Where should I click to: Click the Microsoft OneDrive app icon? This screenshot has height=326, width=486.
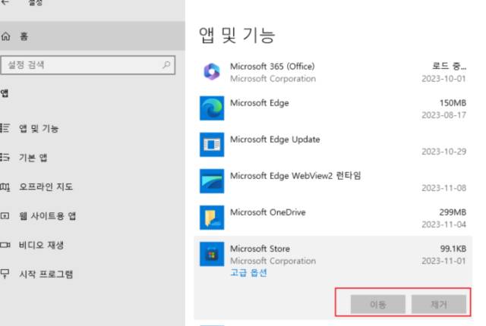pos(210,218)
